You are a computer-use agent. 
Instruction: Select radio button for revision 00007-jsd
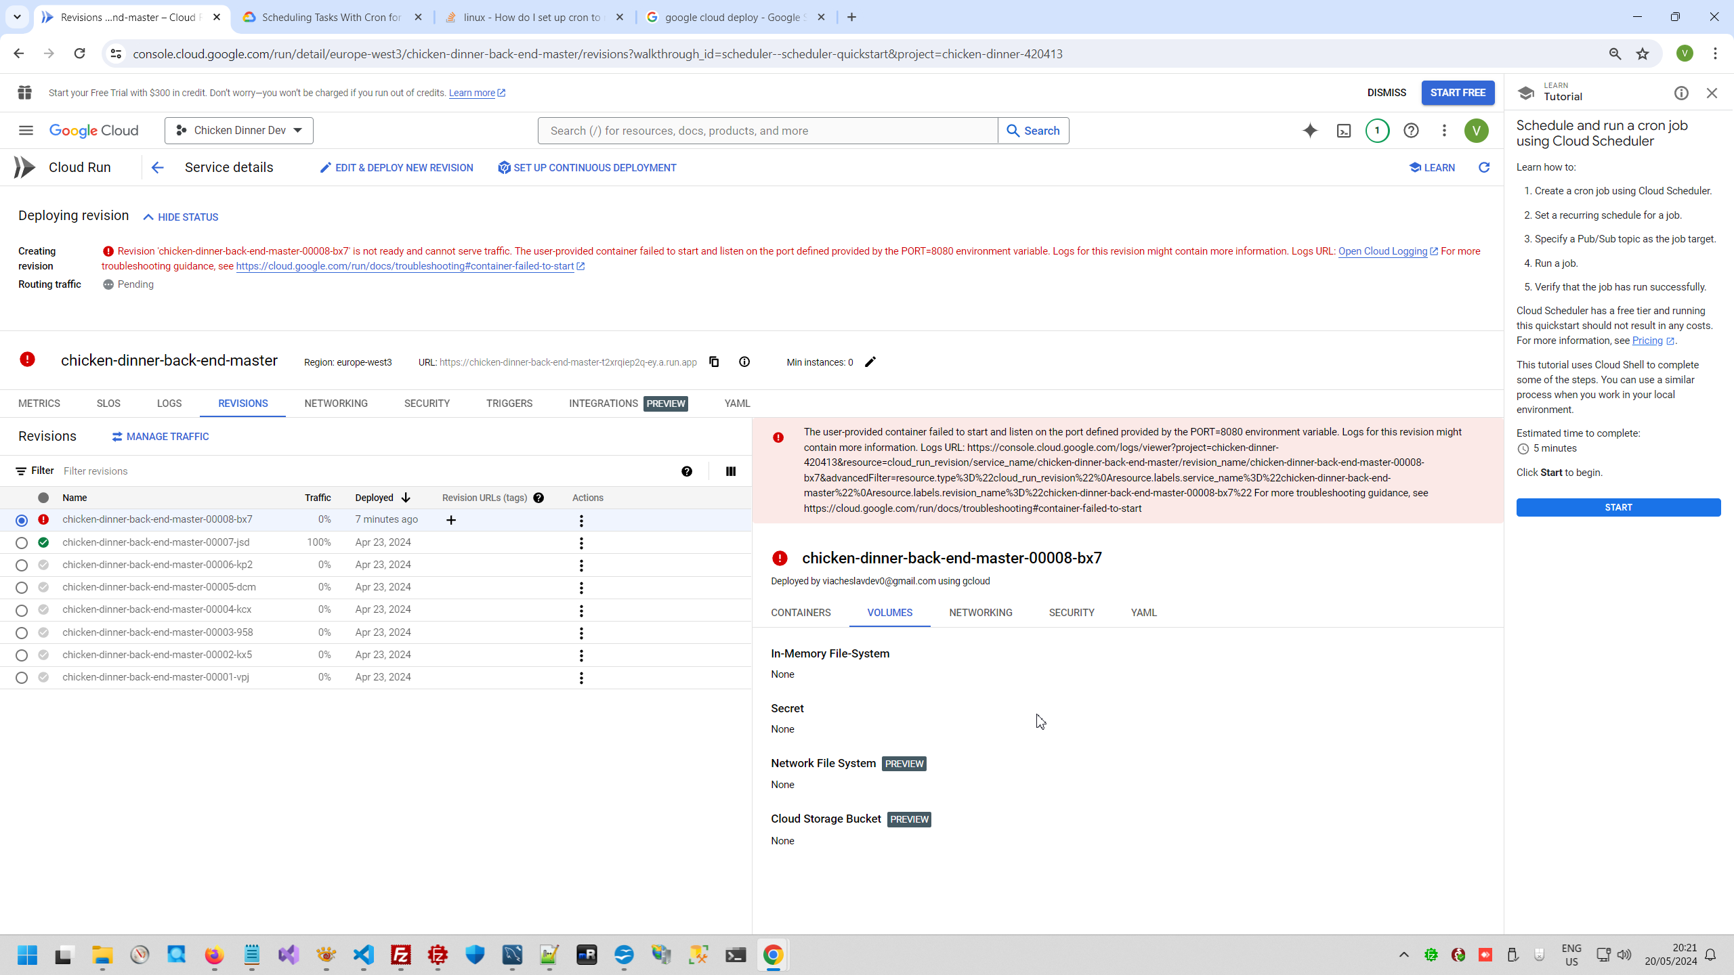click(22, 543)
